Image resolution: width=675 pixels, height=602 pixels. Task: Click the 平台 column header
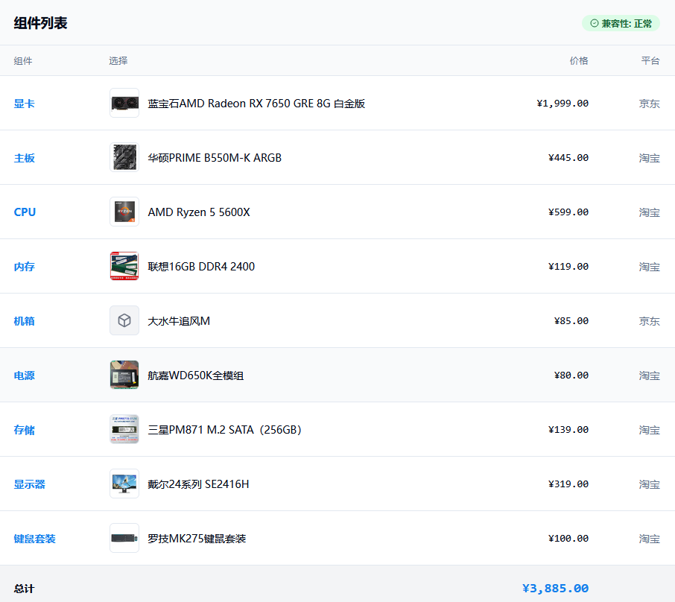(650, 60)
